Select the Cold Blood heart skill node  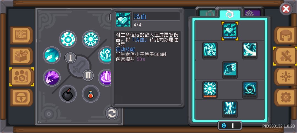pos(230,31)
